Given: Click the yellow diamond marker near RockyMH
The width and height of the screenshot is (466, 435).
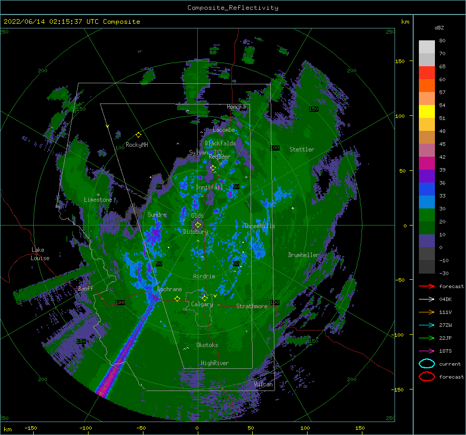Looking at the screenshot, I should pyautogui.click(x=138, y=135).
